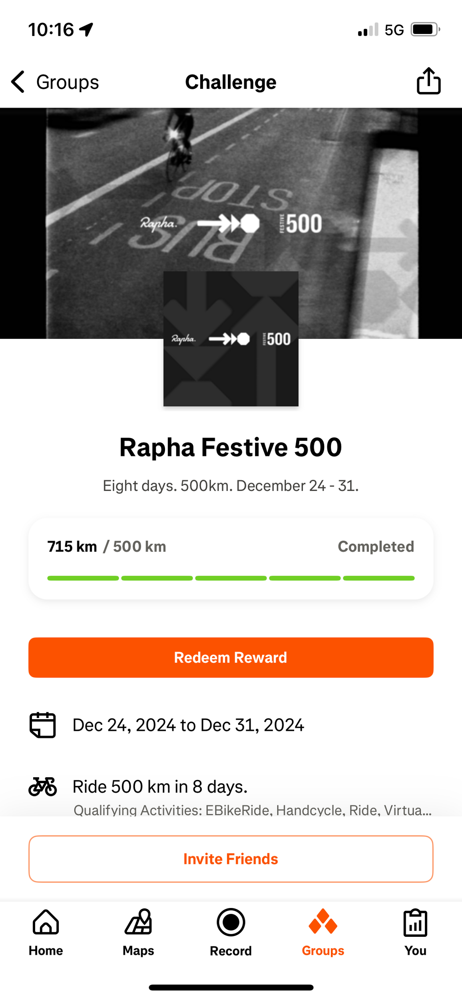Tap the calendar icon by challenge dates

click(x=42, y=725)
